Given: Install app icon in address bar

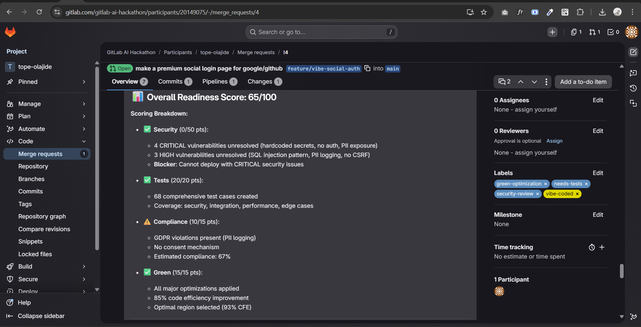Looking at the screenshot, I should (470, 12).
